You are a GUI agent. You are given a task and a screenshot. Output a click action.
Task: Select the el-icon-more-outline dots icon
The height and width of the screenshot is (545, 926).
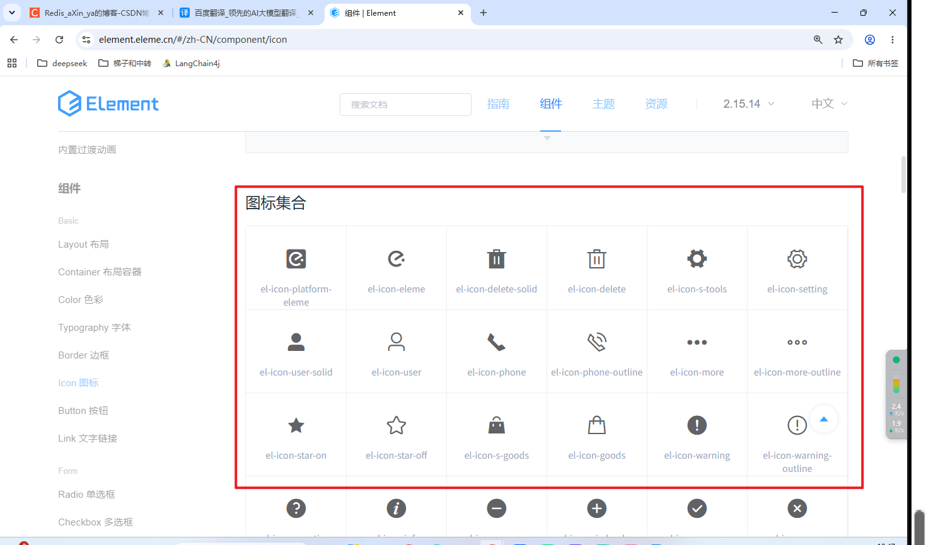(x=797, y=342)
